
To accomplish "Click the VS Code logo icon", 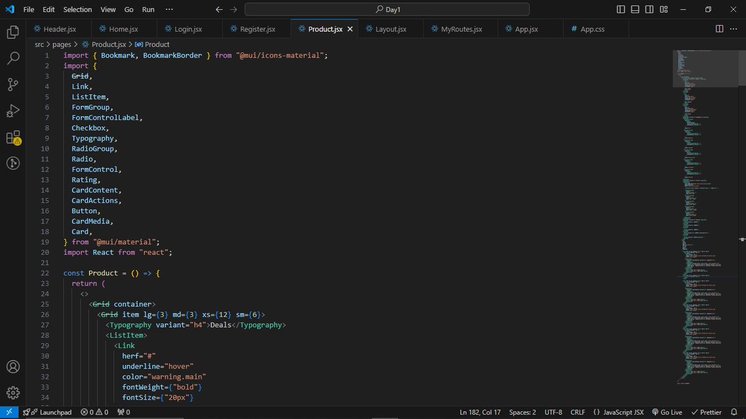I will [x=9, y=9].
